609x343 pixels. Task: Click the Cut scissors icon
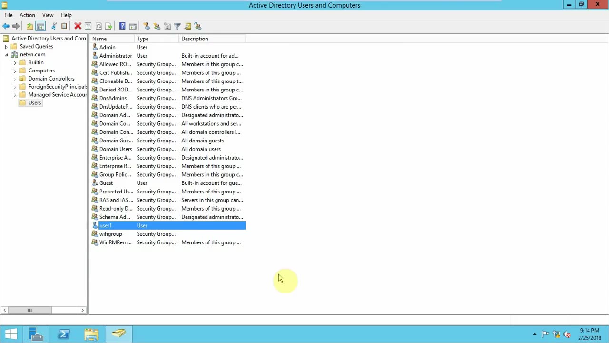[54, 26]
